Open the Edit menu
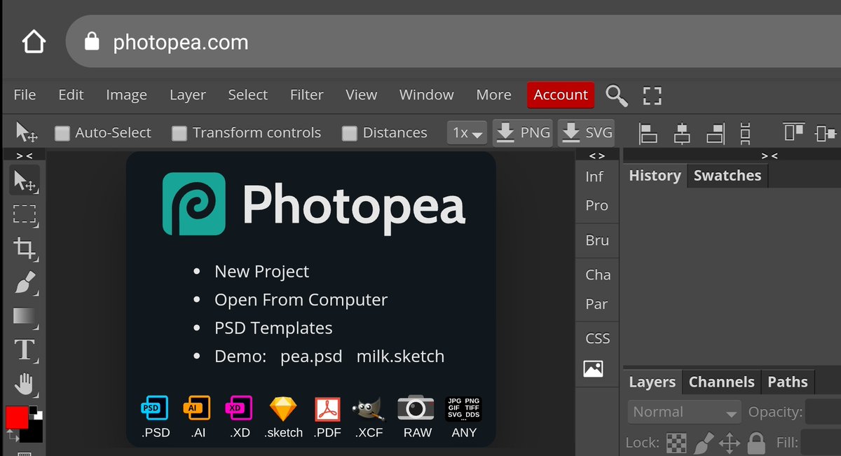This screenshot has height=456, width=841. pos(71,95)
